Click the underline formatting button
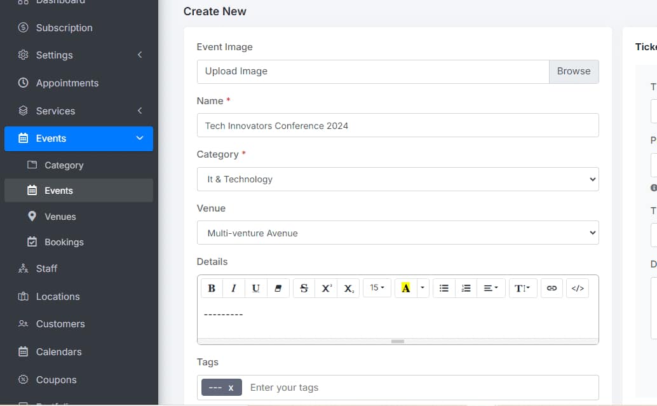Image resolution: width=657 pixels, height=406 pixels. coord(255,288)
